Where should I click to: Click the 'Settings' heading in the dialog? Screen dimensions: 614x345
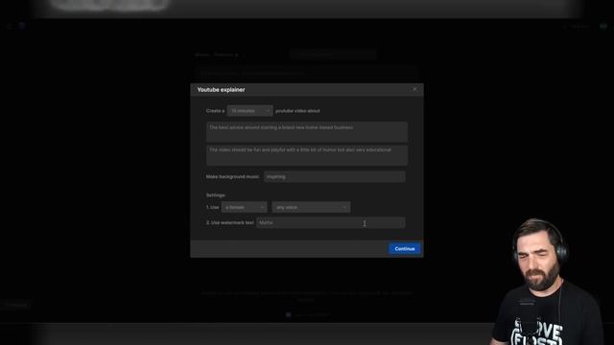click(215, 195)
